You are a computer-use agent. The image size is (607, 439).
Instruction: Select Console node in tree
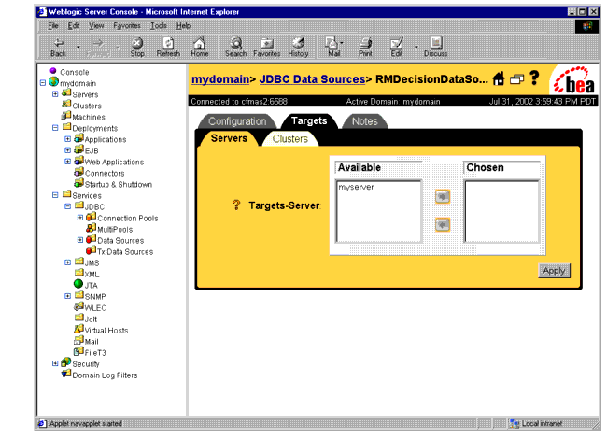[x=75, y=72]
